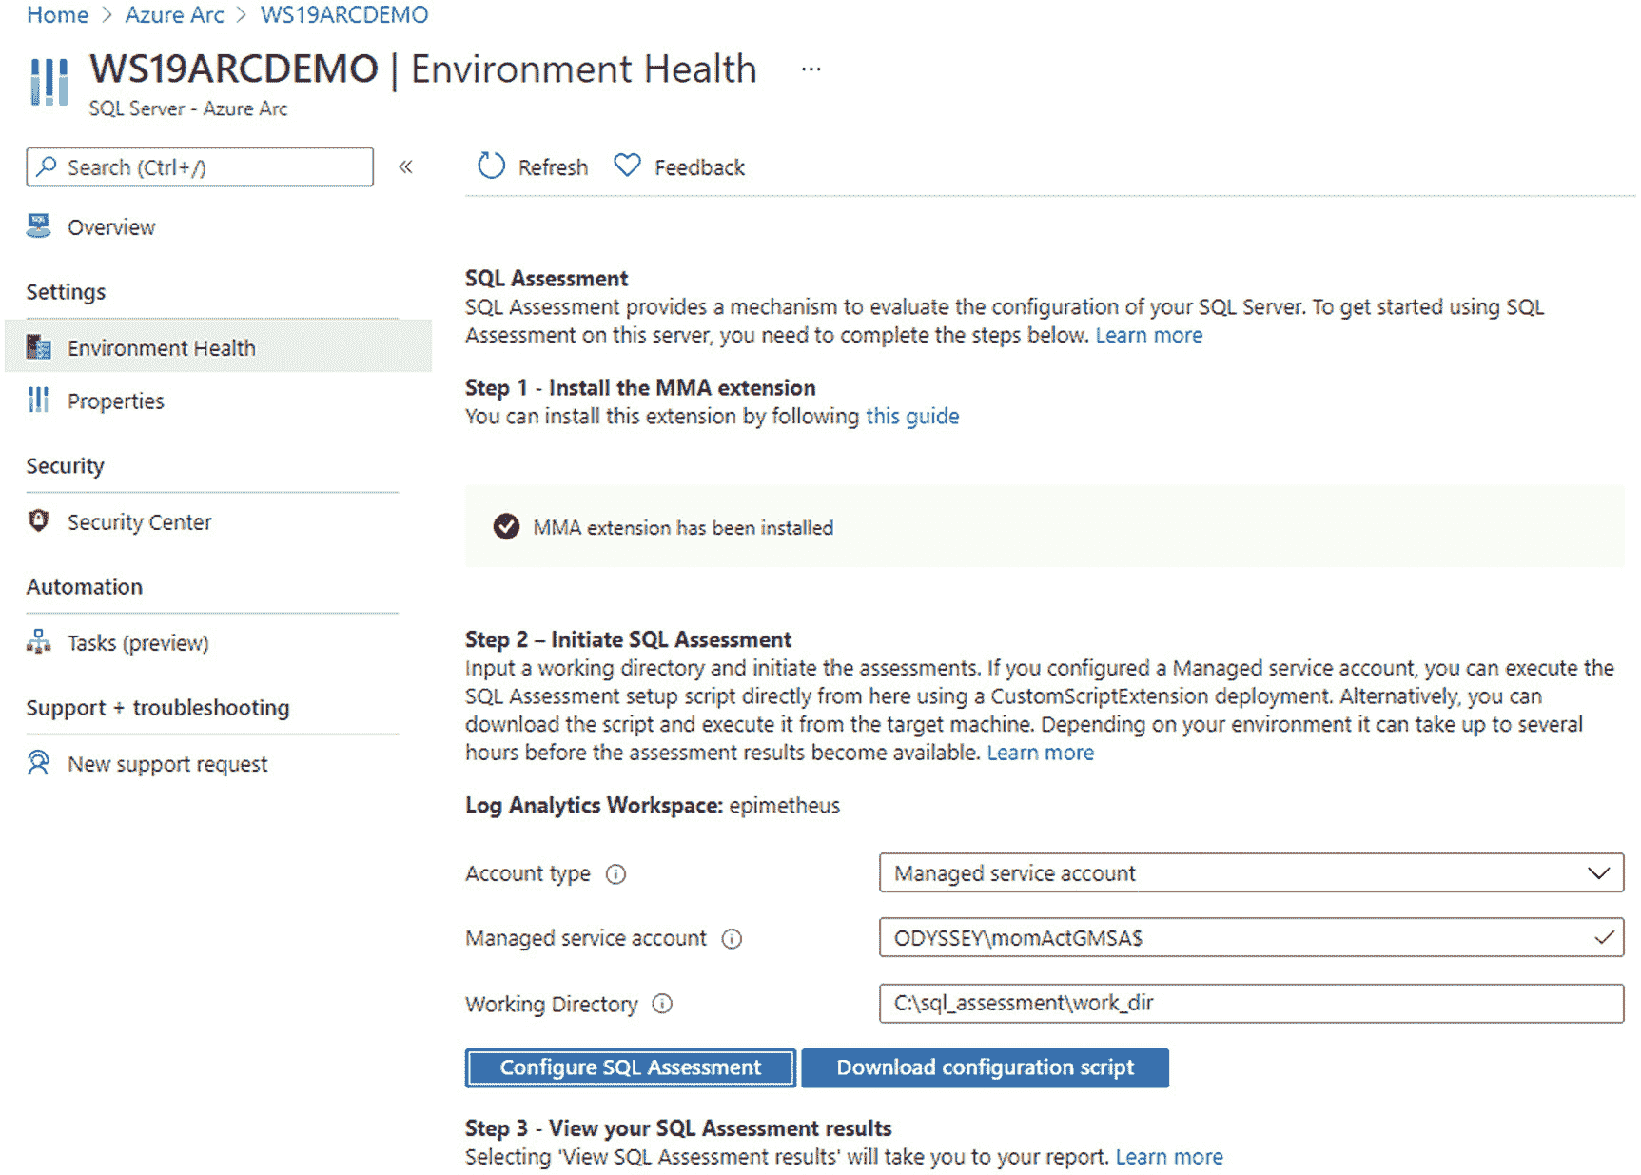Click the Security Center shield icon

point(39,521)
